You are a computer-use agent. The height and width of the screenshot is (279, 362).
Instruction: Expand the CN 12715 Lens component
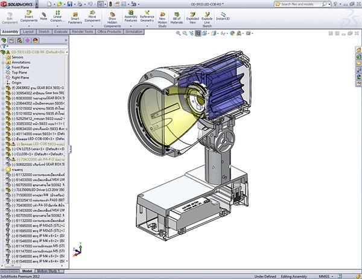pos(3,149)
